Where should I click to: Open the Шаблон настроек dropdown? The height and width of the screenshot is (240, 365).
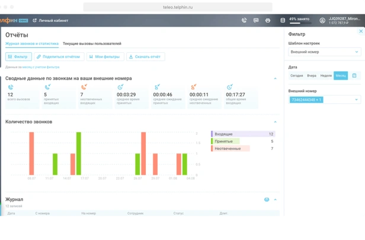325,52
